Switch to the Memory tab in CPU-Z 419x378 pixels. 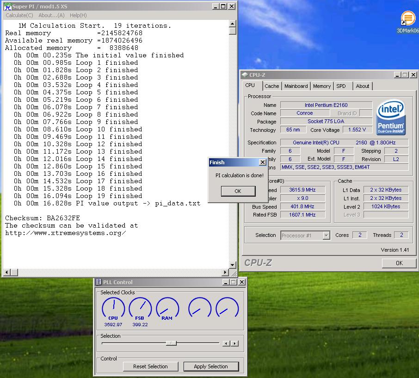pyautogui.click(x=322, y=86)
